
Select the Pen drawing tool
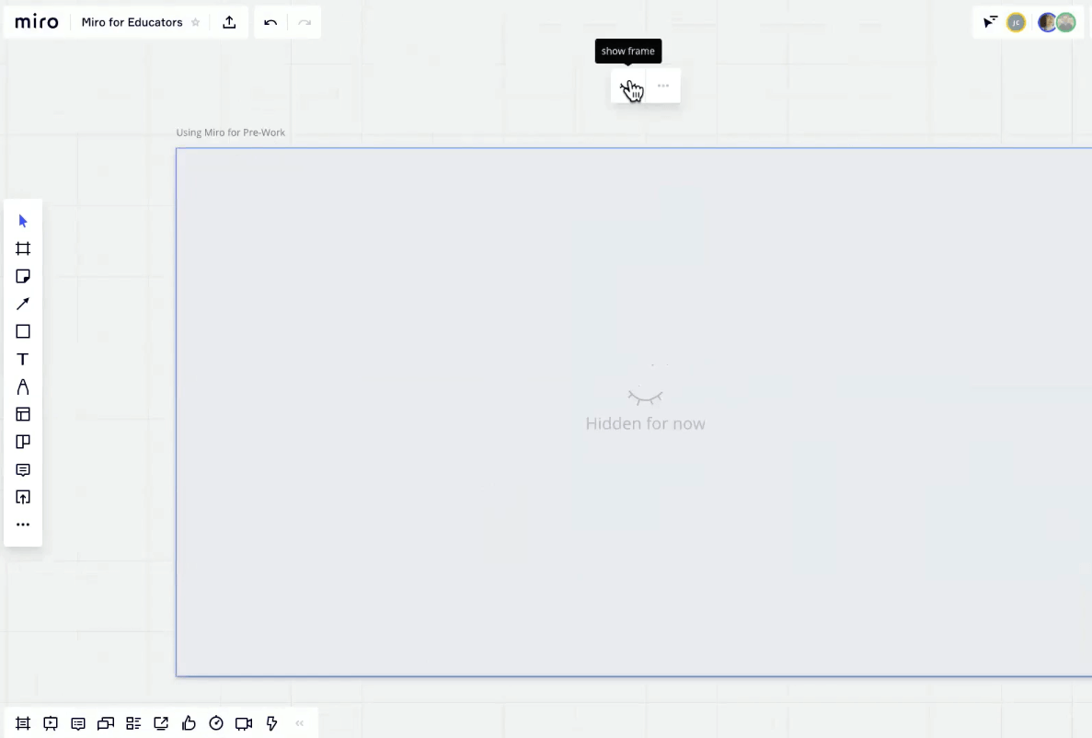(23, 386)
